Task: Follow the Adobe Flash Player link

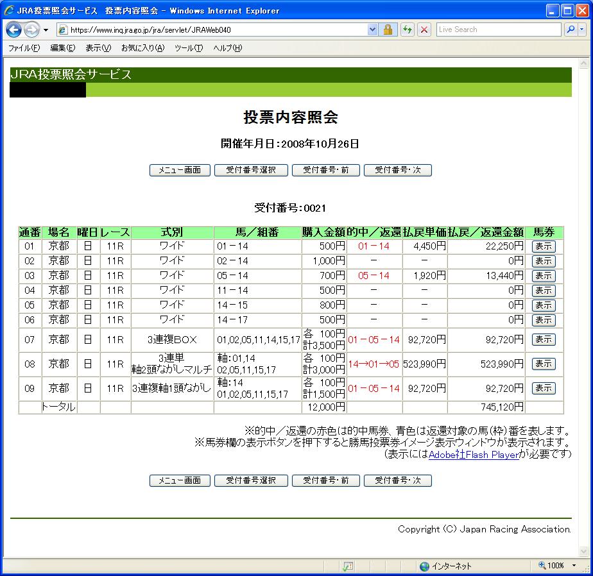Action: point(473,455)
